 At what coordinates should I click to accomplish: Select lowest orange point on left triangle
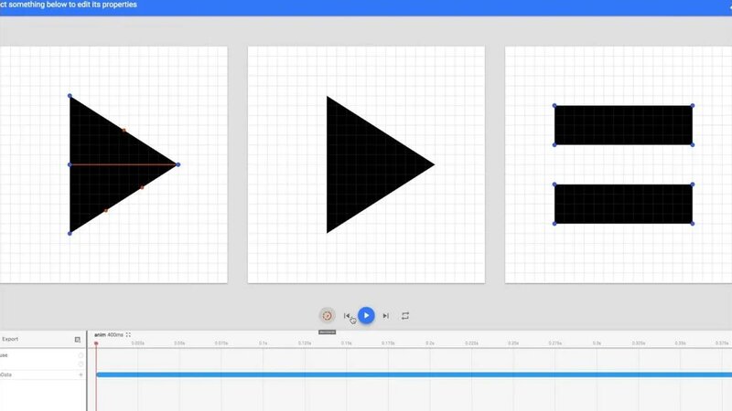106,211
